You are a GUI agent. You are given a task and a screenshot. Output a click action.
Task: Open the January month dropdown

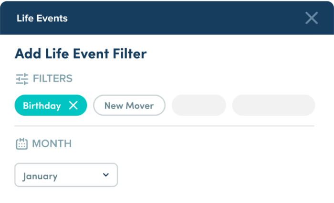(x=66, y=175)
